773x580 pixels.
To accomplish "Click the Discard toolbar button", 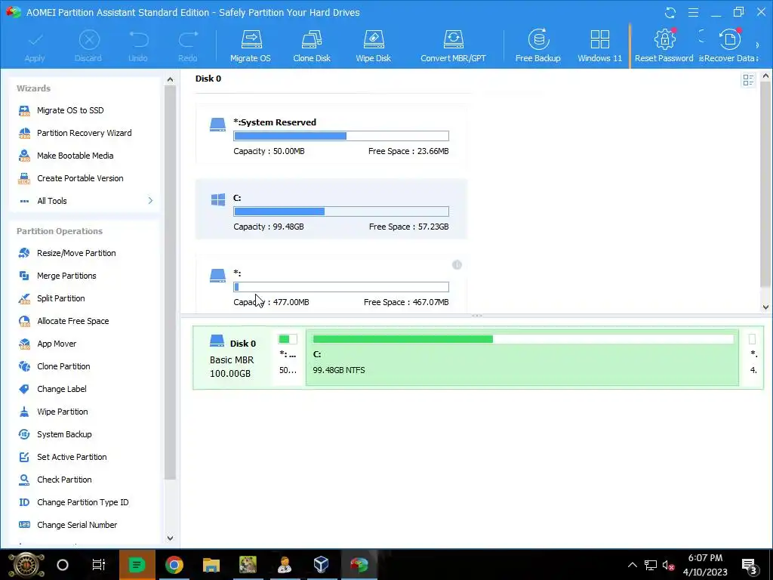I will [88, 46].
